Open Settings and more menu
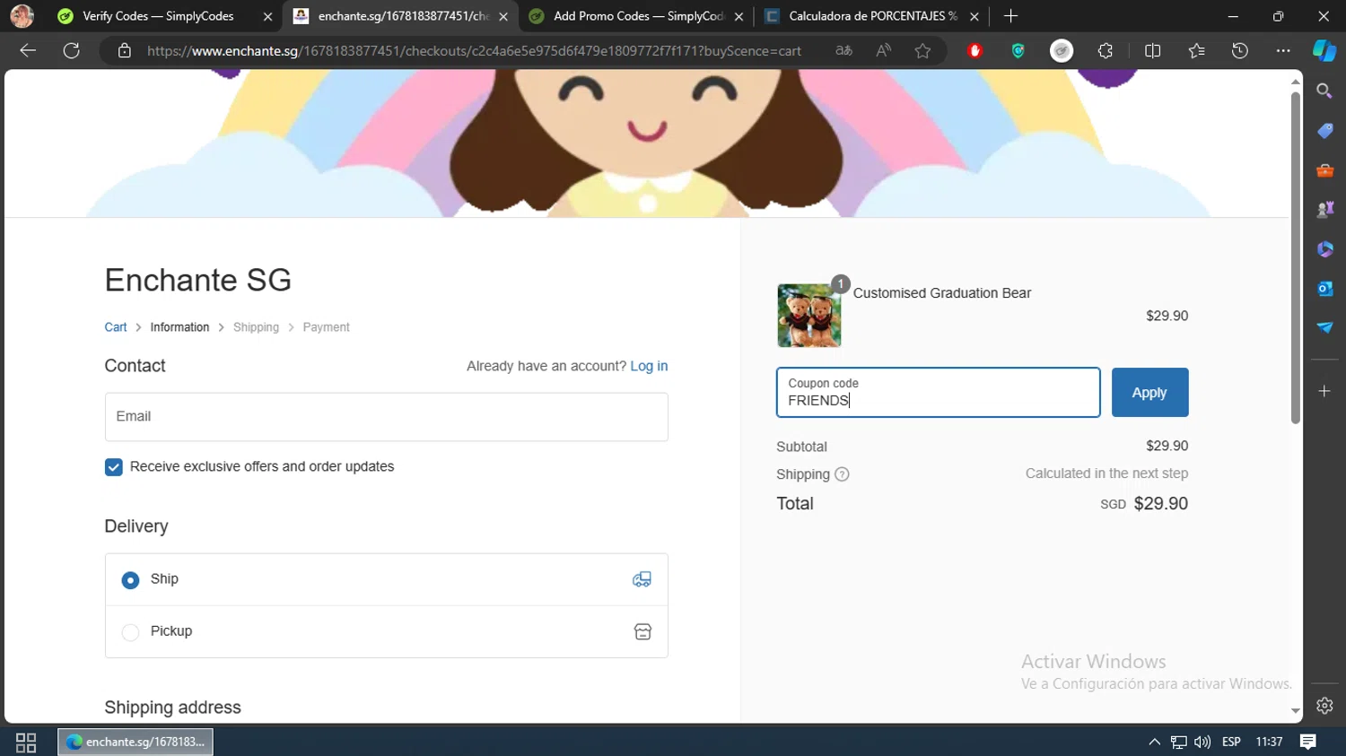This screenshot has height=756, width=1346. [x=1283, y=51]
